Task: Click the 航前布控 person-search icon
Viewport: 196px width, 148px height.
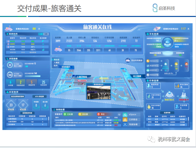Action: pos(149,86)
